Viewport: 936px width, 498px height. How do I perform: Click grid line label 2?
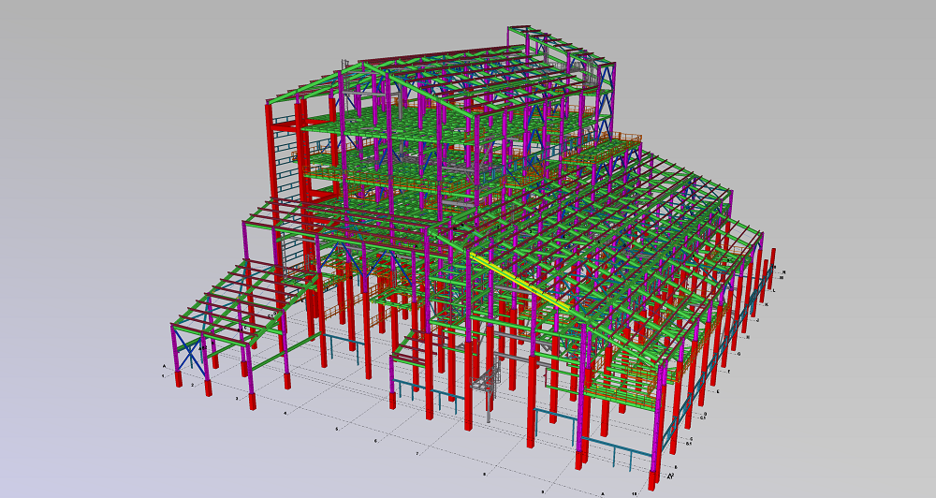tap(192, 386)
